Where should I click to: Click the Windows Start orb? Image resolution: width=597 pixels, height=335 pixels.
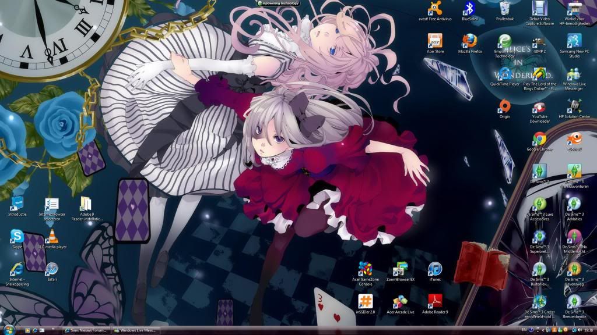[9, 329]
